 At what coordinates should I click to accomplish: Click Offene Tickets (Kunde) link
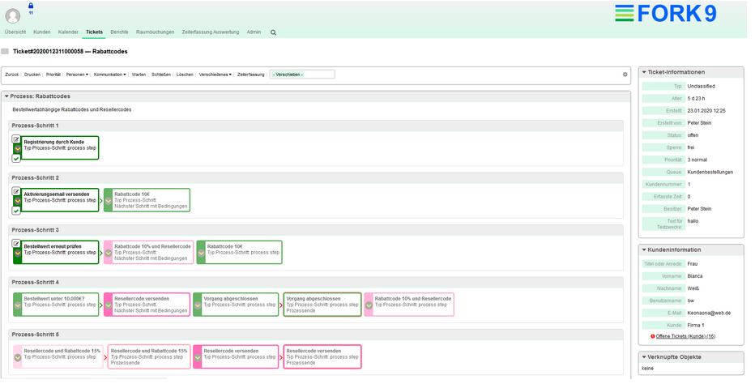coord(685,335)
